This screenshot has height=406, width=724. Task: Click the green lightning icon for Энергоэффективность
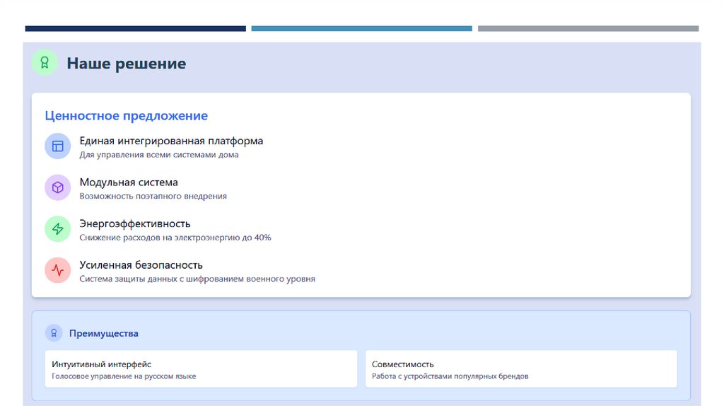58,228
